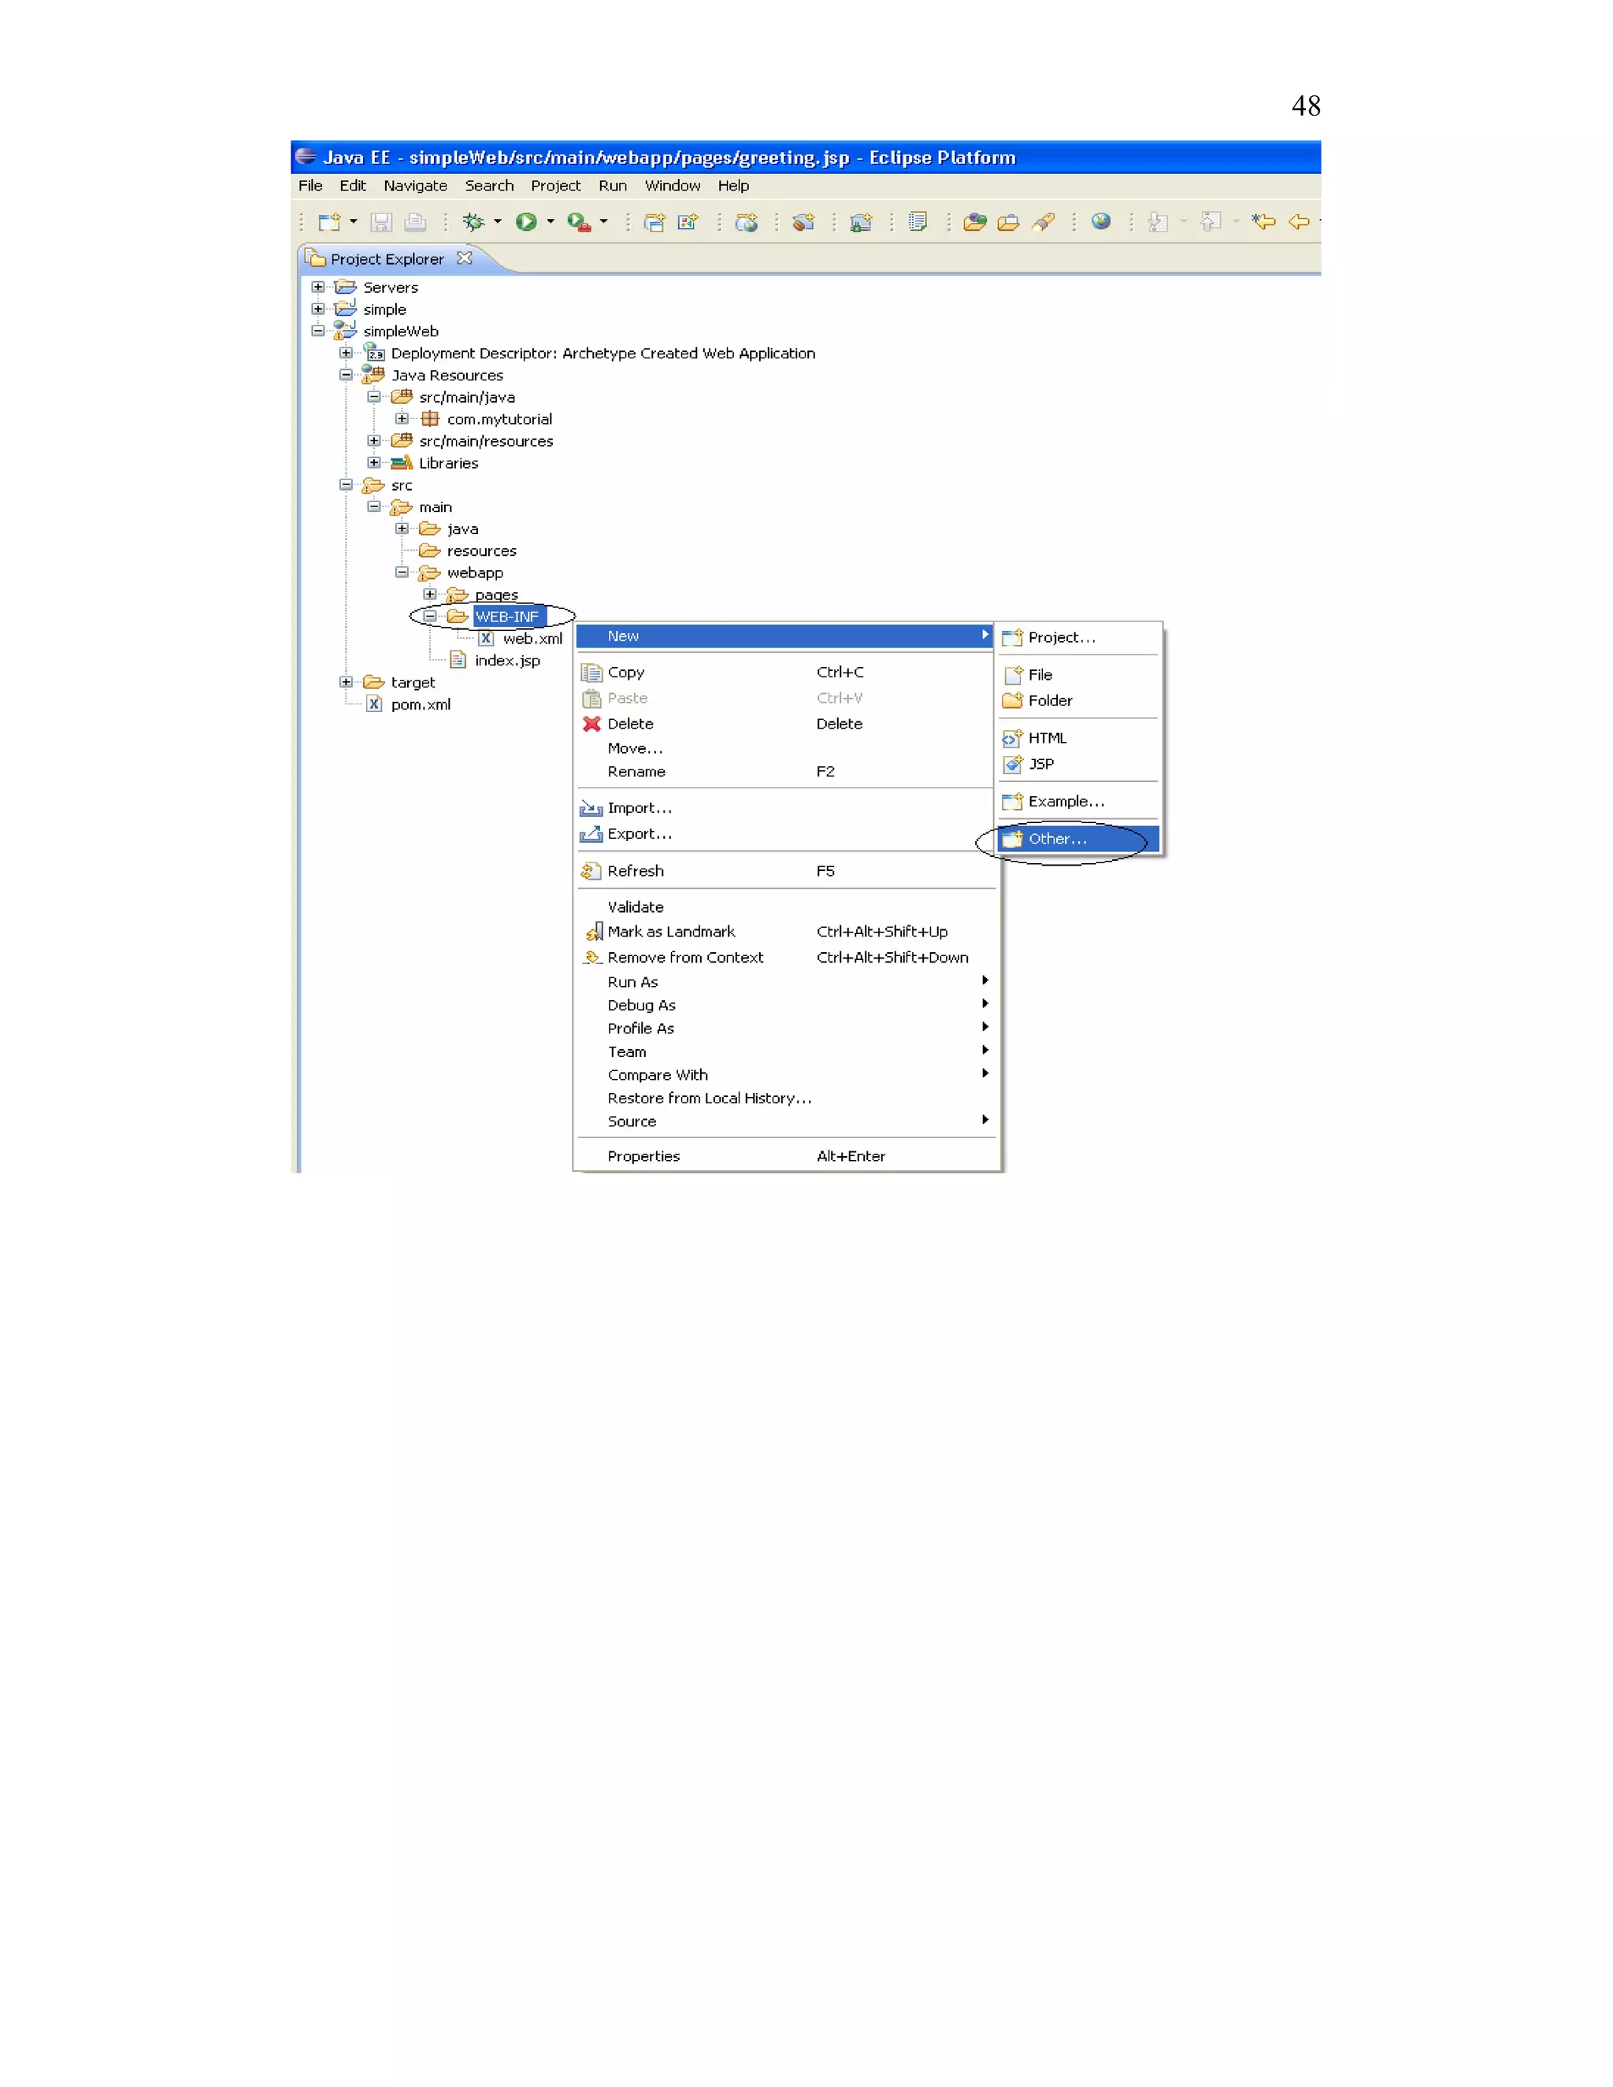The image size is (1613, 2087).
Task: Click the Run External Tools icon
Action: pyautogui.click(x=579, y=222)
